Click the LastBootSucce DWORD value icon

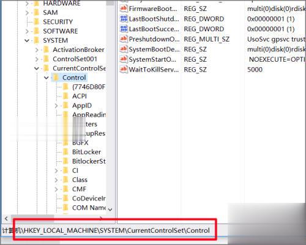(124, 29)
